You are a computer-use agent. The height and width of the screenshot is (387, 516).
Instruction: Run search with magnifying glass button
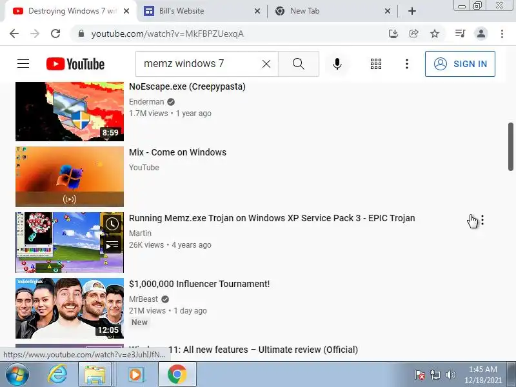point(299,64)
